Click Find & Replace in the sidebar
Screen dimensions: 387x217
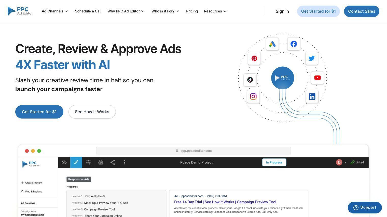coord(32,191)
